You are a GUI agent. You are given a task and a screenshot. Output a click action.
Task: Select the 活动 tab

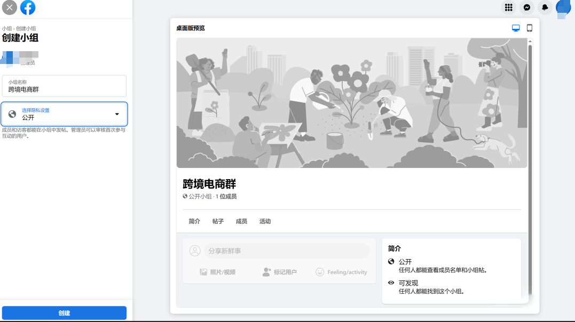[265, 221]
